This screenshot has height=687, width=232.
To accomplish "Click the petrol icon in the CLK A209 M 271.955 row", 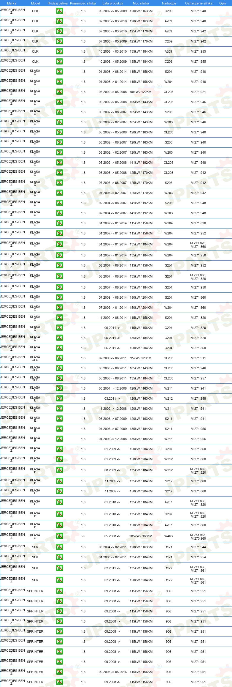I will pyautogui.click(x=60, y=52).
